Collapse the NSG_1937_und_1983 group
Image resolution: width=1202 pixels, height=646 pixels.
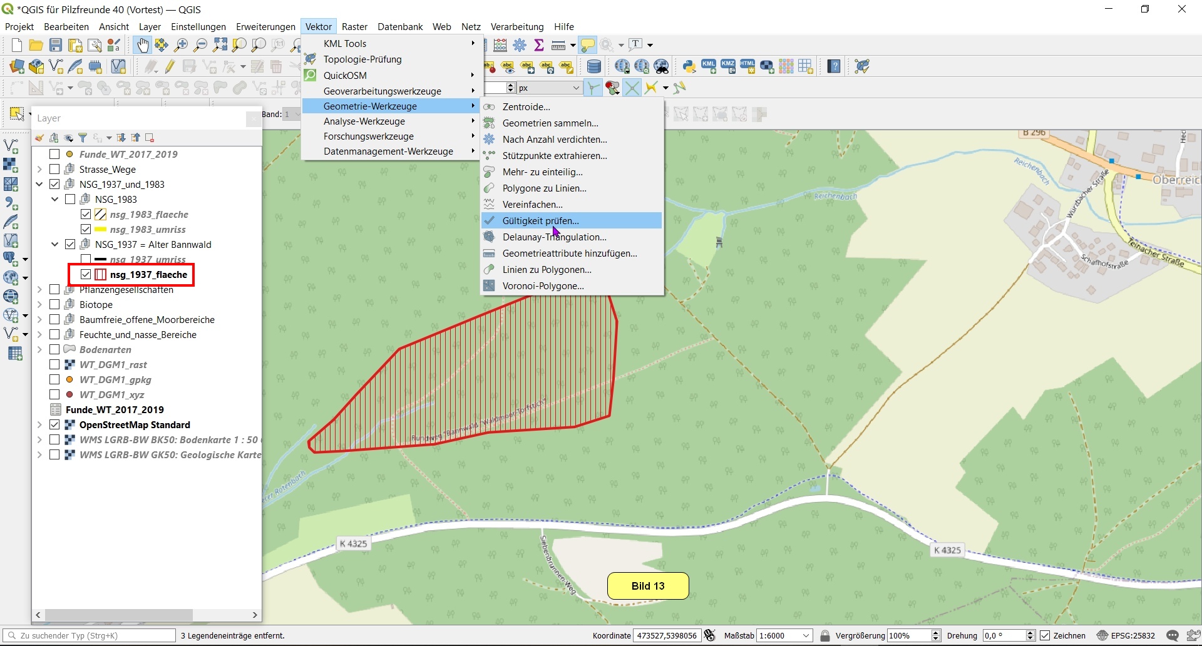[39, 185]
